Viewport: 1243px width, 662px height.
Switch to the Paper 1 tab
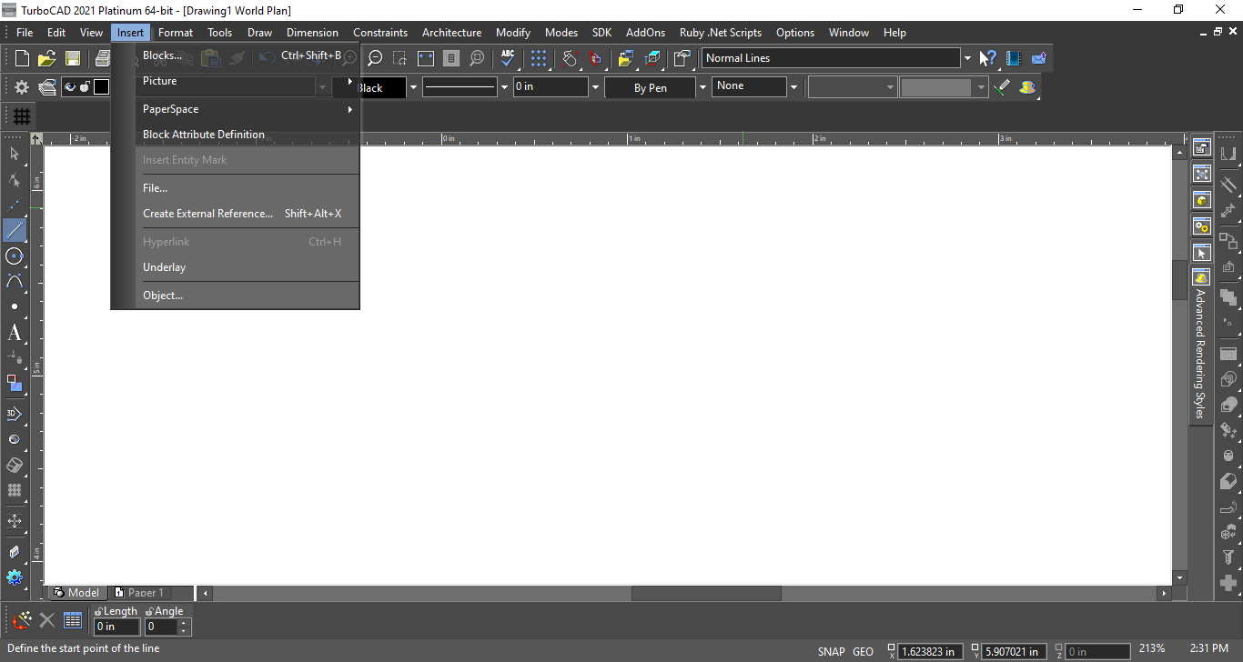(x=139, y=593)
